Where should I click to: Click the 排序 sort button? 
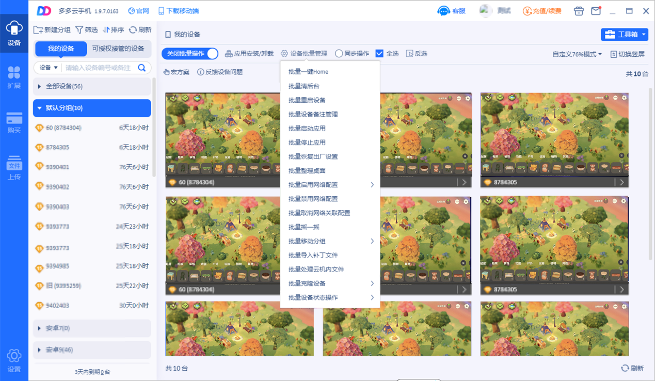[x=114, y=30]
